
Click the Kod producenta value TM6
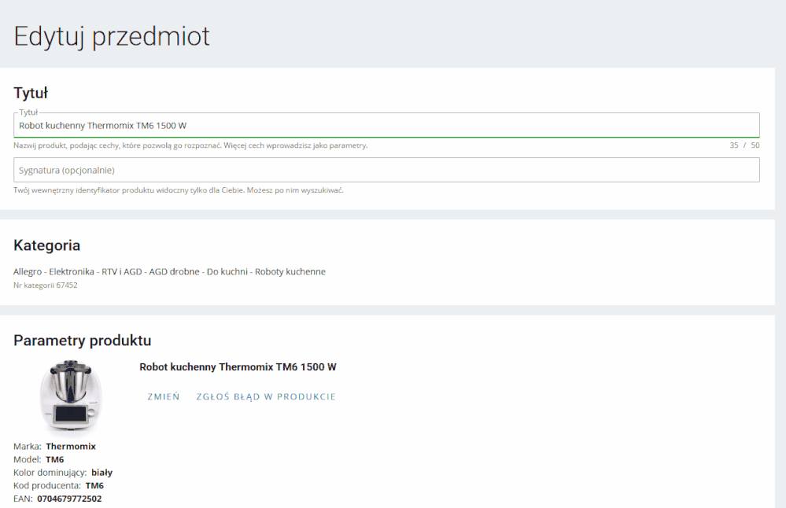(94, 486)
